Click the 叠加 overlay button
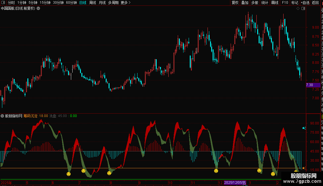 pyautogui.click(x=245, y=3)
